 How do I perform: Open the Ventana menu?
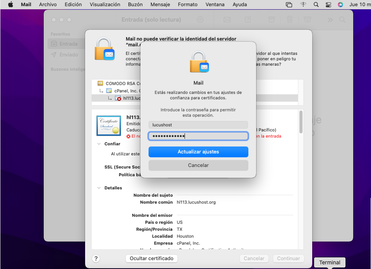pos(215,5)
